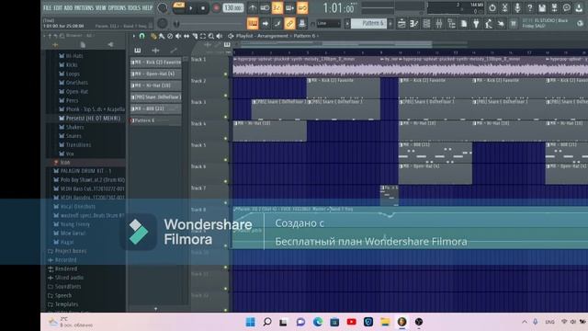Screen dimensions: 588x331
Task: Open the PATTERNS menu
Action: click(x=84, y=8)
